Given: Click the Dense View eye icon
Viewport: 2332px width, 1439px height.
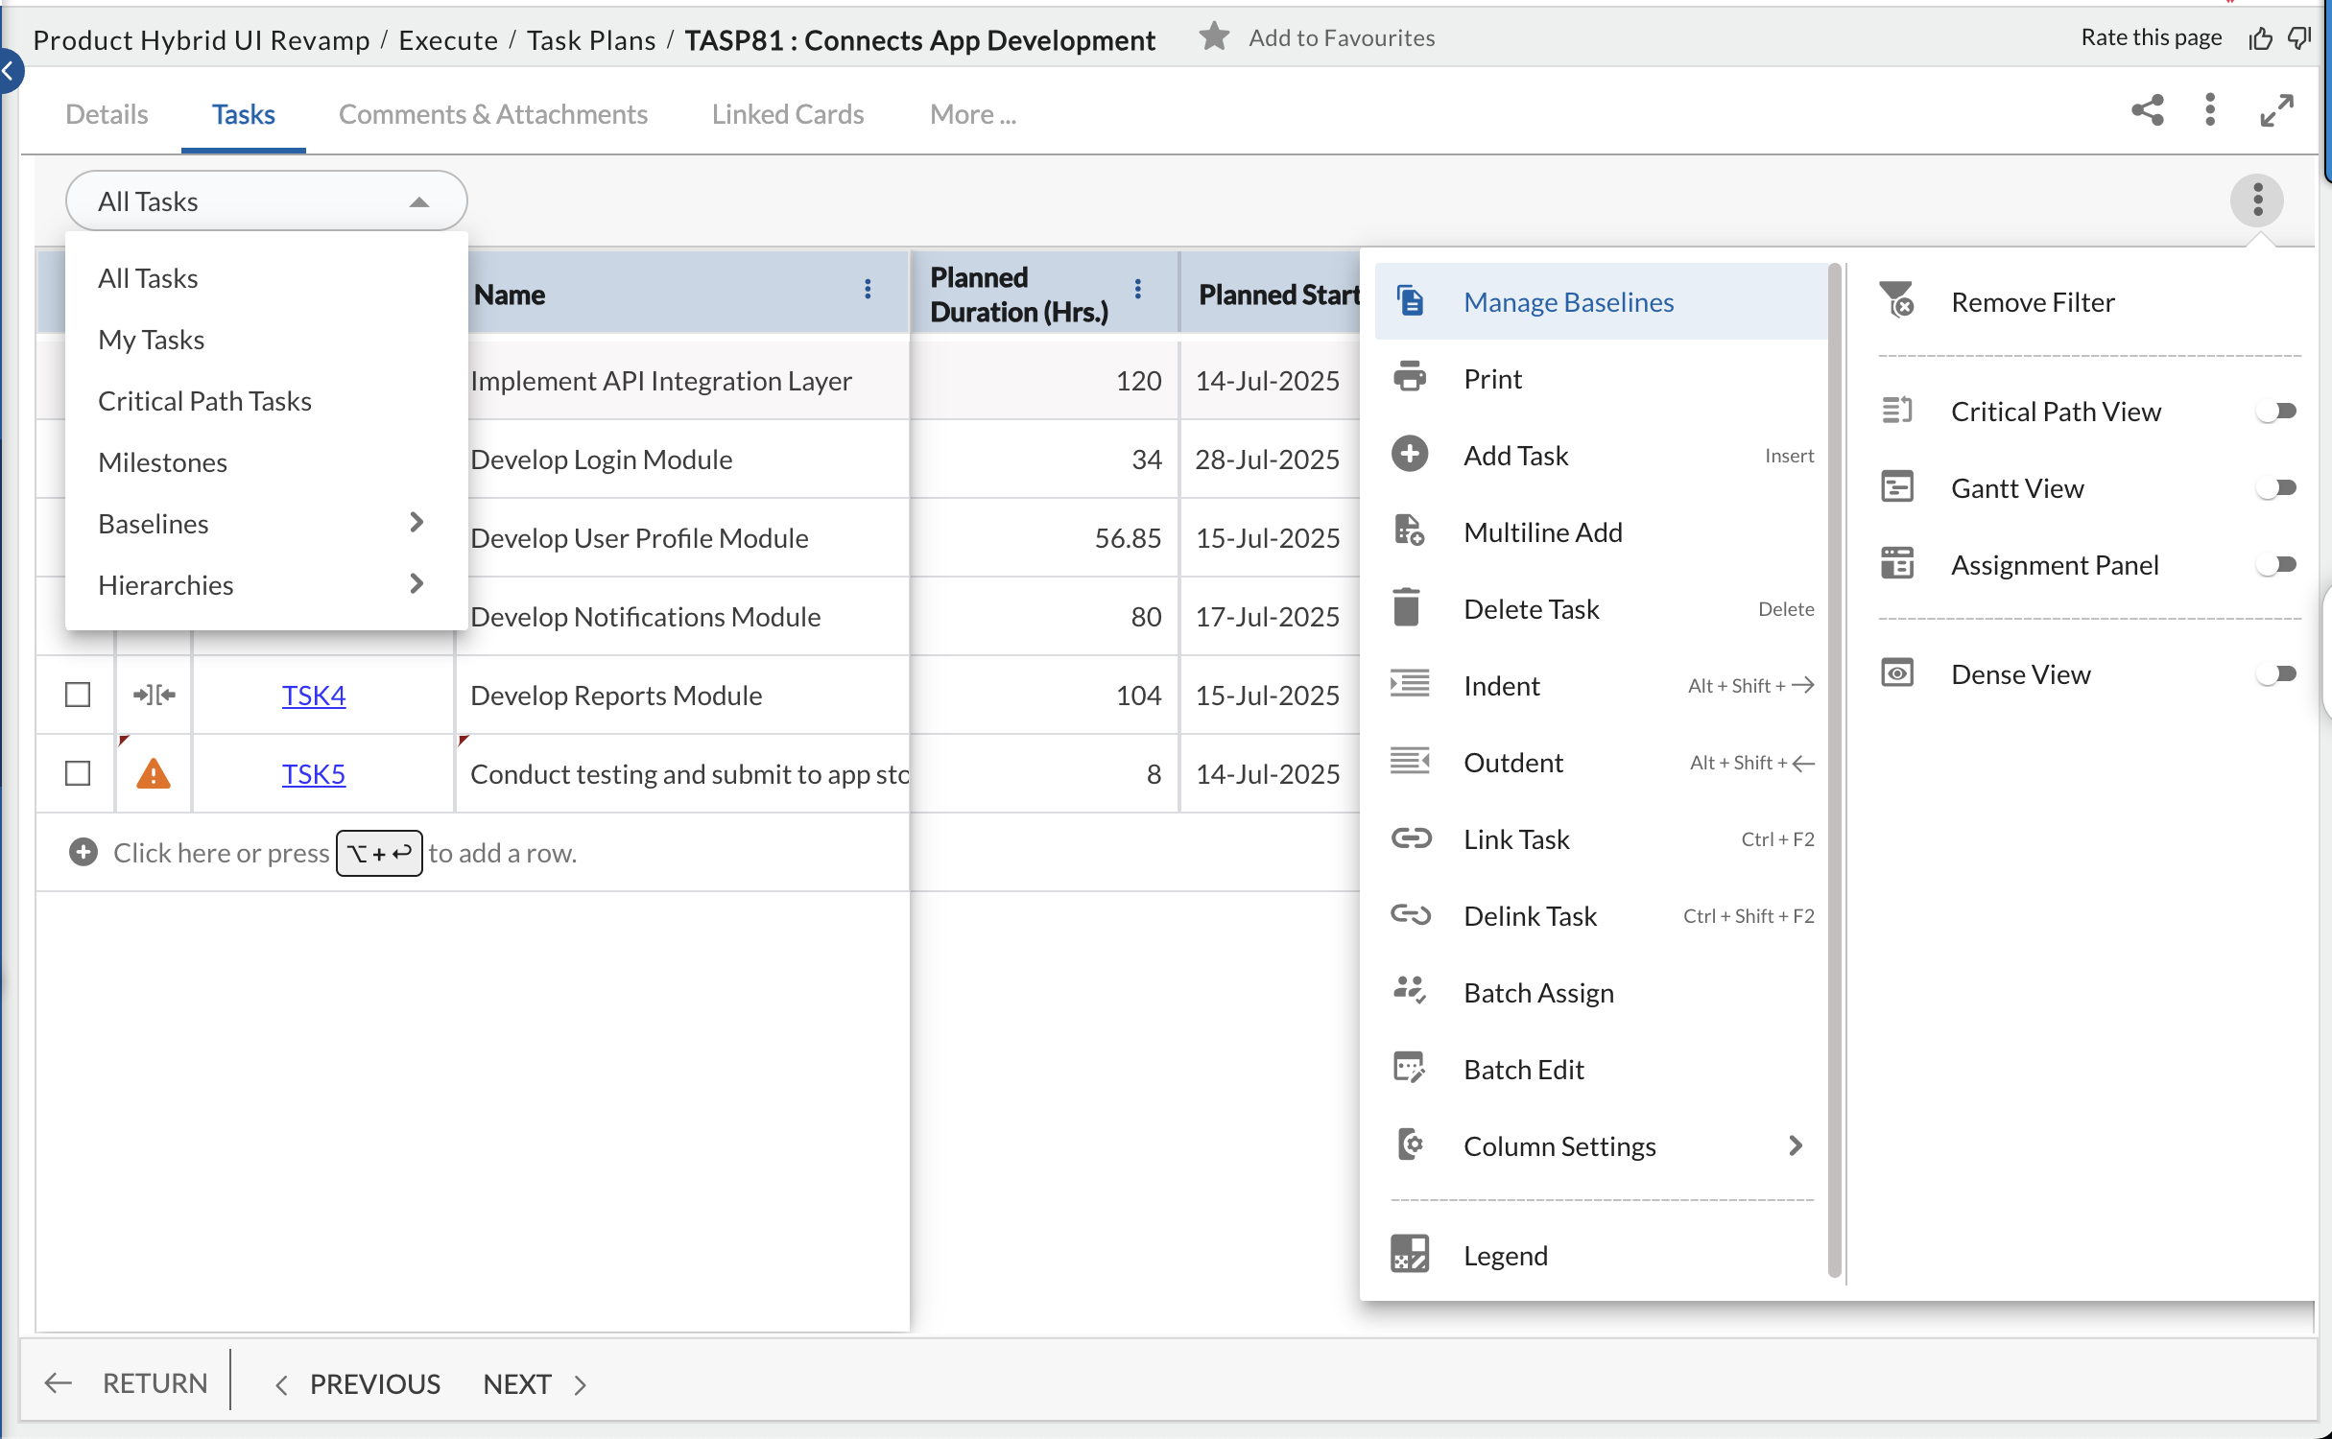Looking at the screenshot, I should click(x=1896, y=672).
